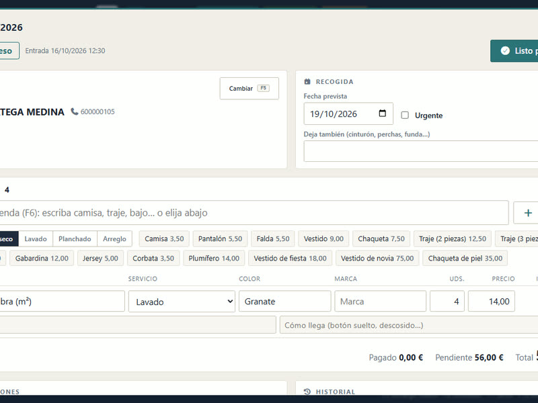Add a Vestido de novia 75,00 item
This screenshot has width=538, height=403.
click(377, 259)
